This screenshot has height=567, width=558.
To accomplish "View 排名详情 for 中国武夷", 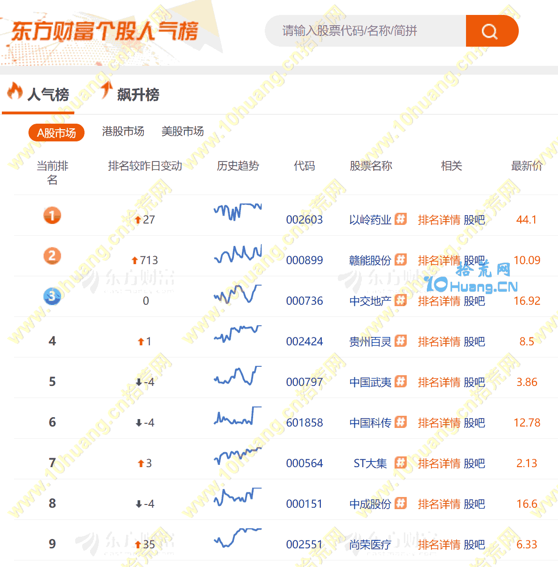I will coord(439,382).
